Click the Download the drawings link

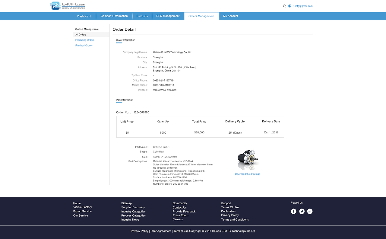(x=248, y=174)
